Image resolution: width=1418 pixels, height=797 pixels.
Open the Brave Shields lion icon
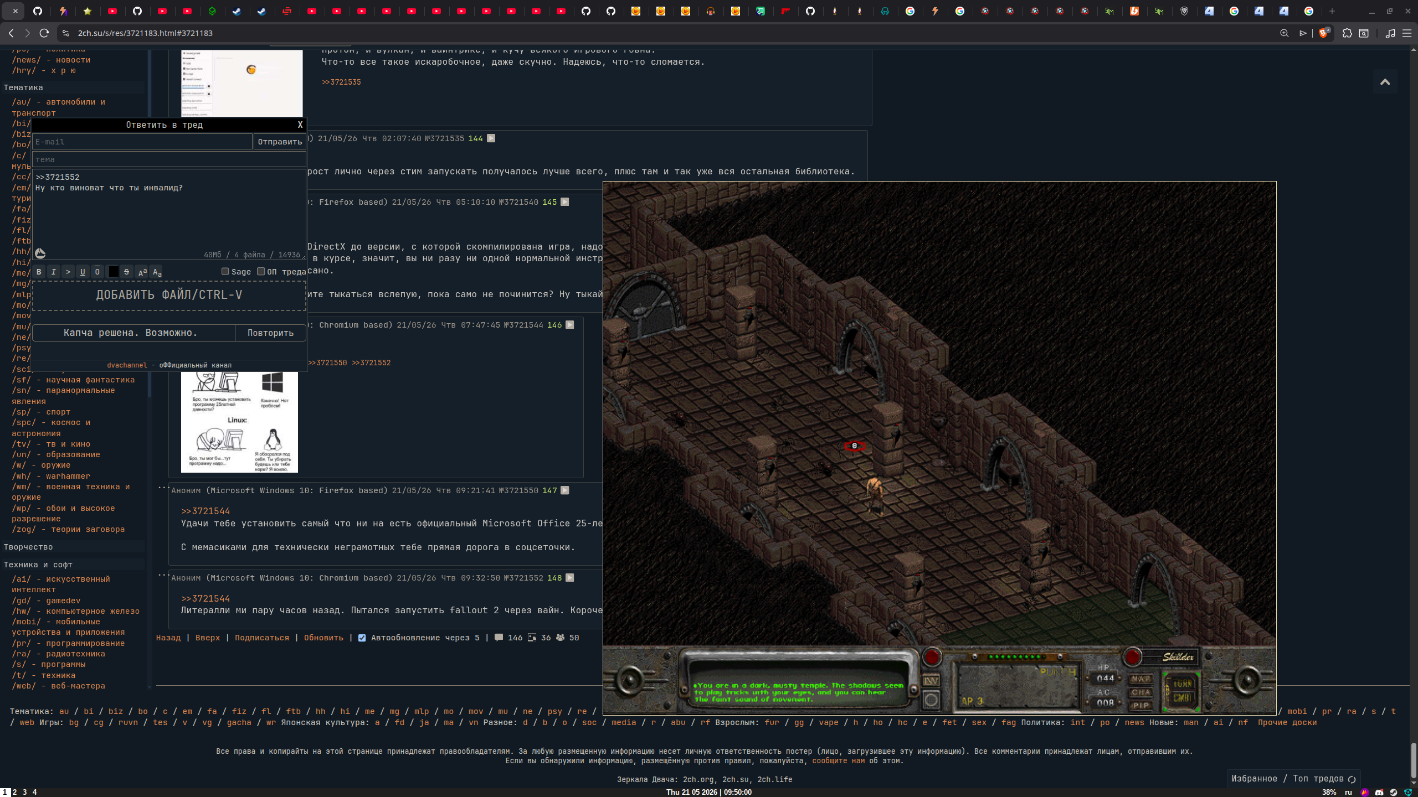coord(1324,33)
